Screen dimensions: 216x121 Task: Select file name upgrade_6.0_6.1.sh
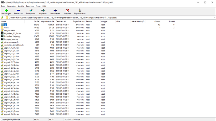point(11,103)
